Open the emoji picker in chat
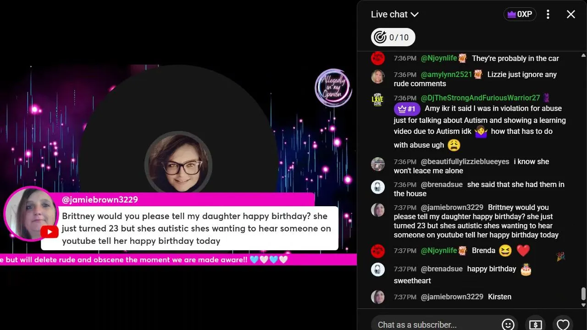The height and width of the screenshot is (330, 587). pos(508,324)
